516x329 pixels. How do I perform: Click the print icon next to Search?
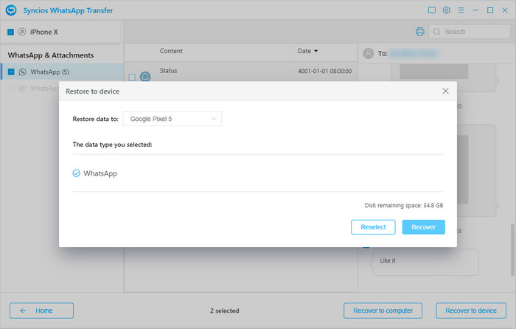(x=420, y=32)
